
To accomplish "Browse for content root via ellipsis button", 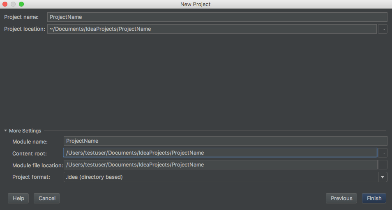I will pos(383,153).
